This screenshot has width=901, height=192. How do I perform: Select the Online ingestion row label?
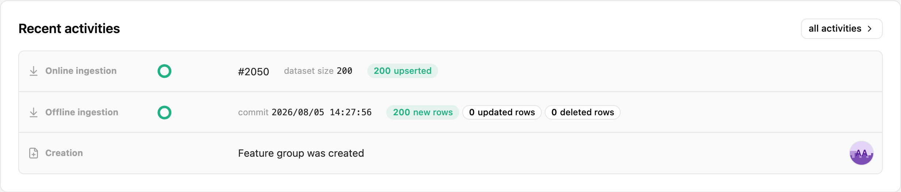pos(81,71)
